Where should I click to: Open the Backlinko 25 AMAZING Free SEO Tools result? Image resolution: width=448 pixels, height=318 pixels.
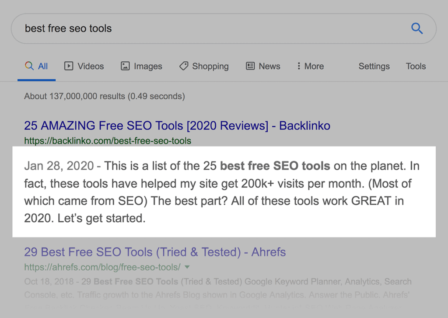pos(177,126)
